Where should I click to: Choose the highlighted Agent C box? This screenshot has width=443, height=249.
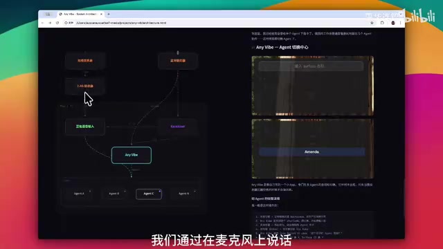[x=149, y=194]
